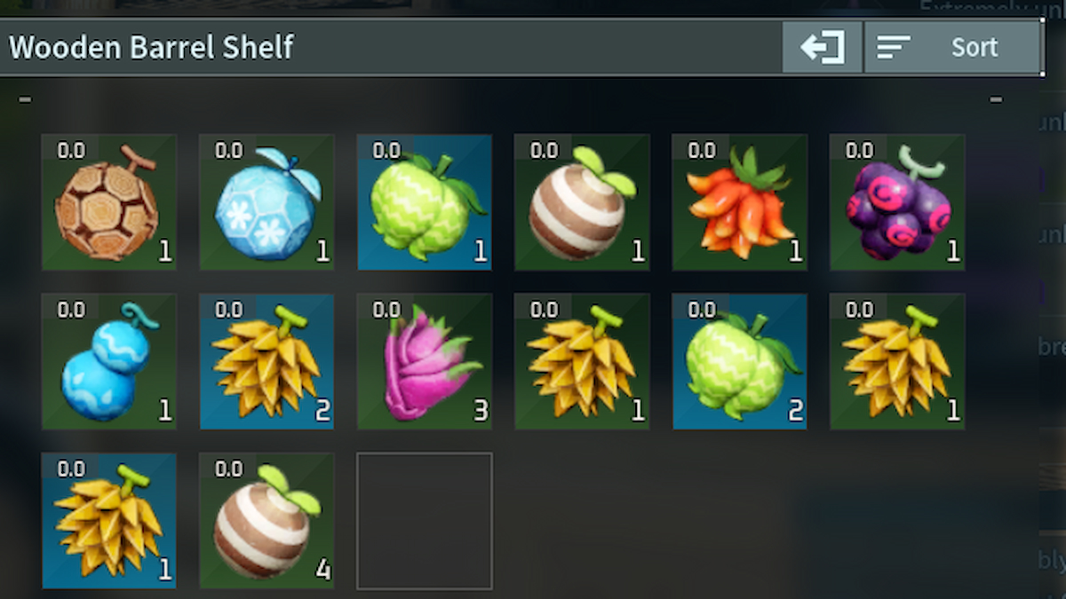Click the empty inventory slot
1066x599 pixels.
click(425, 521)
